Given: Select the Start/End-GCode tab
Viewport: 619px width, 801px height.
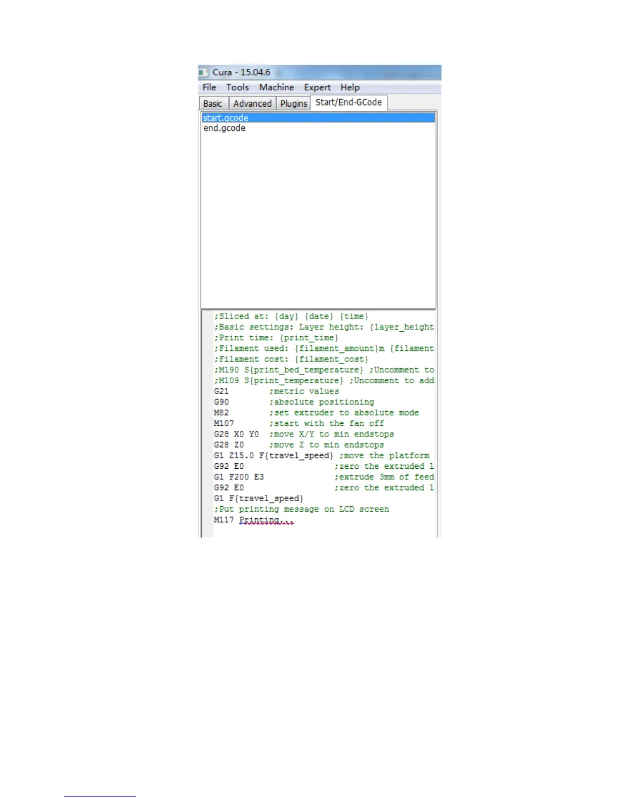Looking at the screenshot, I should 349,102.
